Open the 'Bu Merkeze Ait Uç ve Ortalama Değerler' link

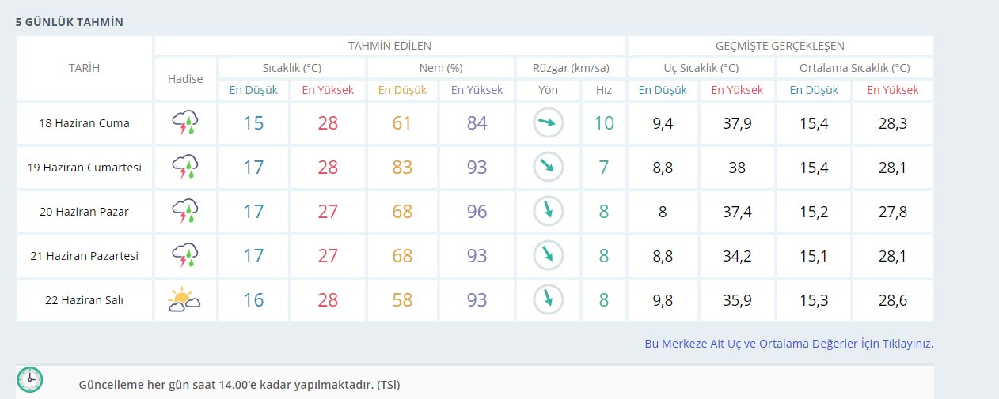tap(789, 344)
